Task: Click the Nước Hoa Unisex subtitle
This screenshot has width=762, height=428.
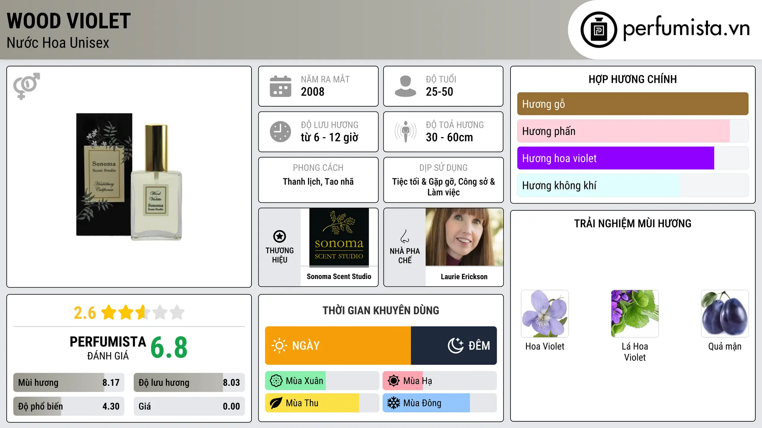Action: tap(58, 43)
